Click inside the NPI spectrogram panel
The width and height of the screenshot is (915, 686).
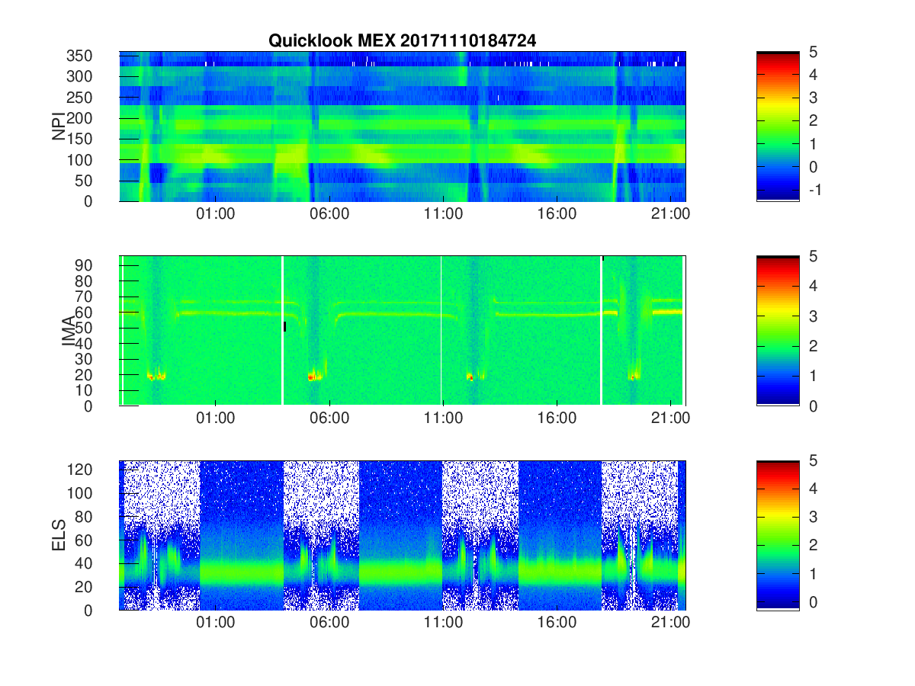click(x=403, y=127)
